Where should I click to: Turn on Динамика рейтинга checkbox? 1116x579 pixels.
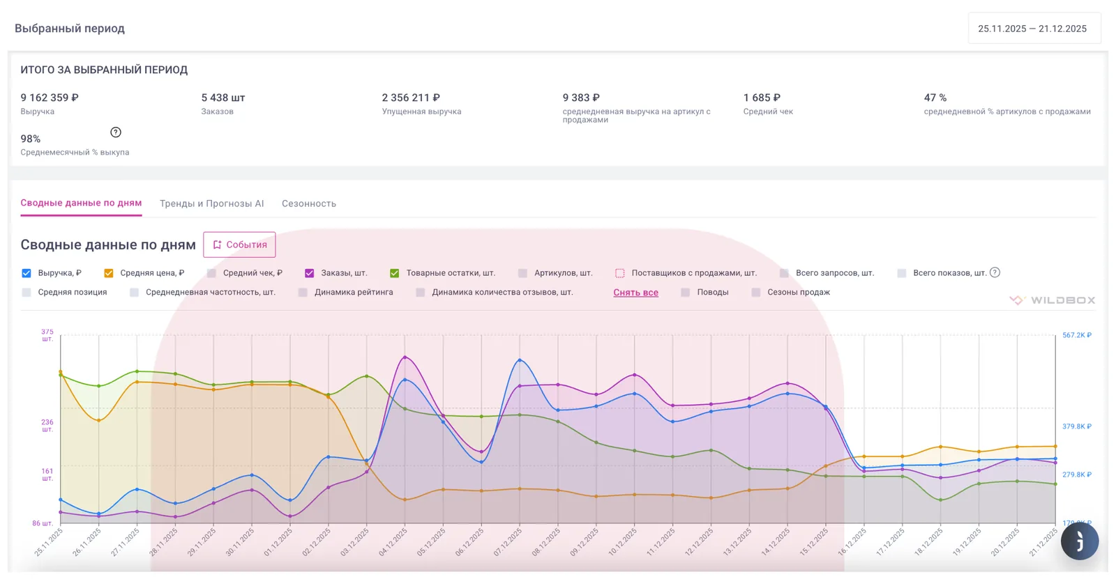tap(303, 293)
